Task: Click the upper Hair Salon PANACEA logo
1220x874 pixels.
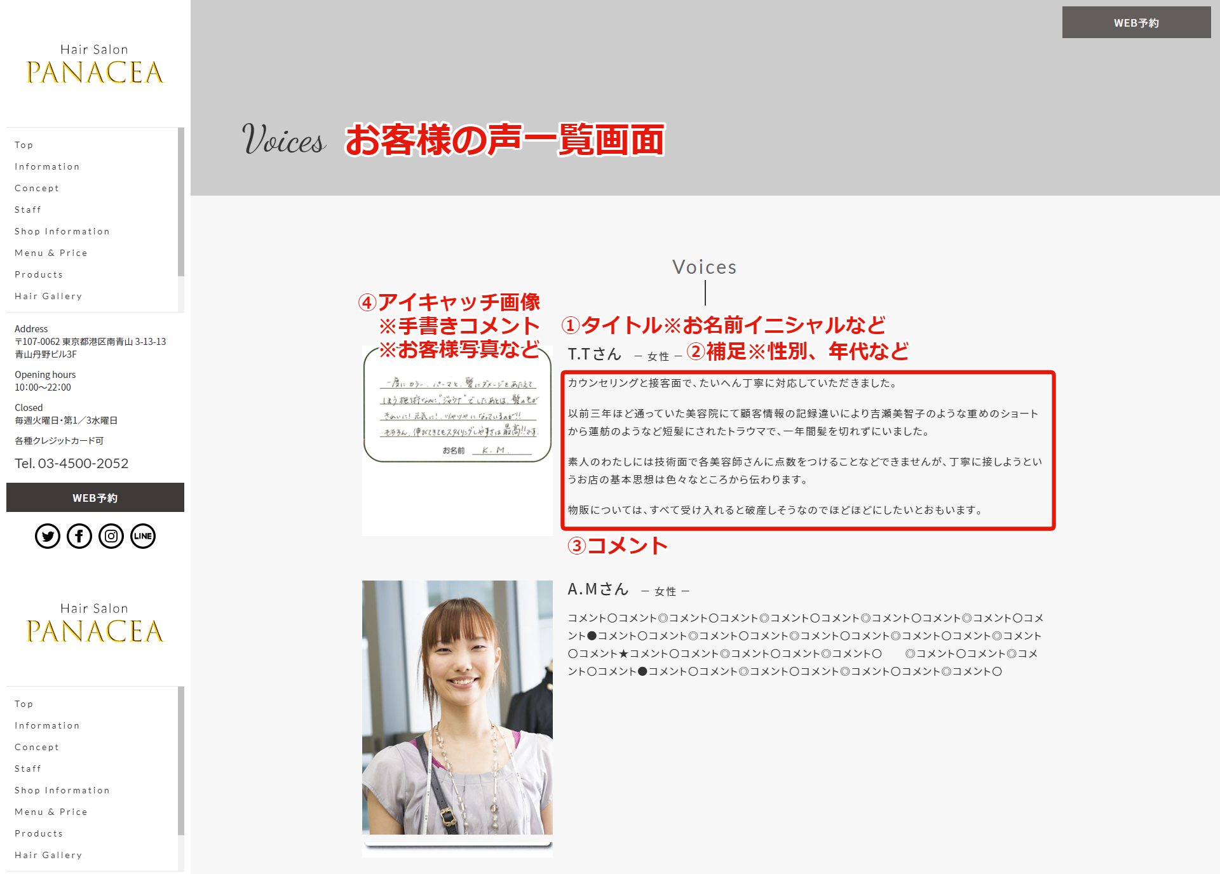Action: [x=95, y=65]
